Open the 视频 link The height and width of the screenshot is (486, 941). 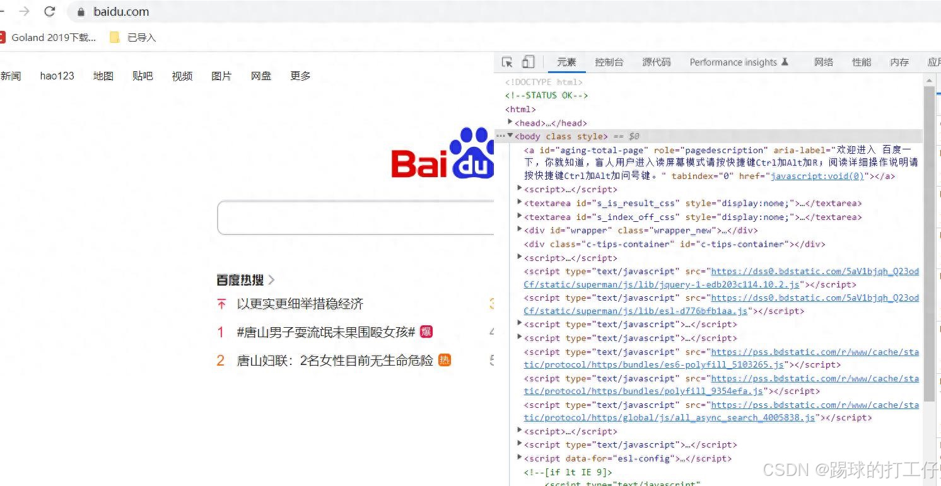click(x=182, y=76)
